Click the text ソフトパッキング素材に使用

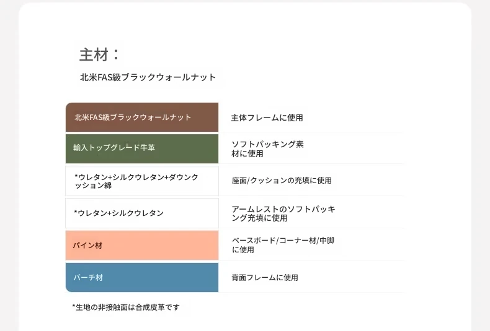click(267, 148)
